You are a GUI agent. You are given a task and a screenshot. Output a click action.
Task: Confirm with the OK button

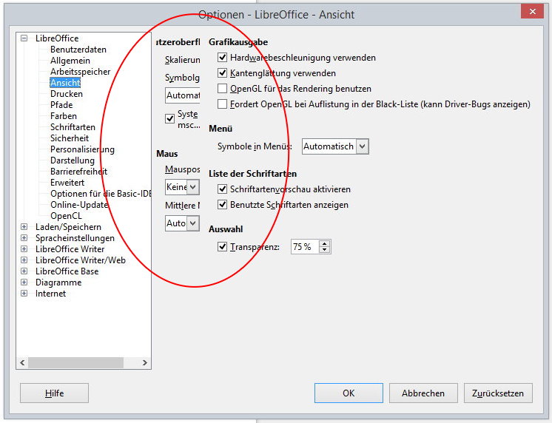349,393
